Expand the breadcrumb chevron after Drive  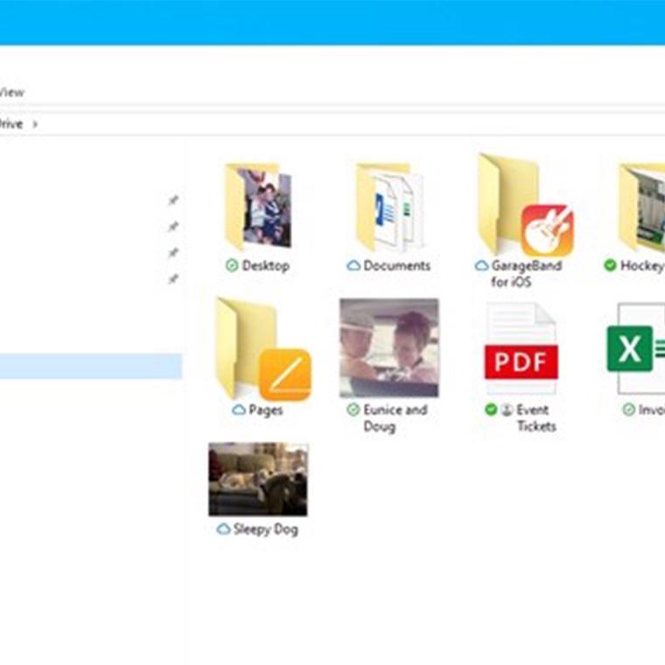tap(35, 124)
